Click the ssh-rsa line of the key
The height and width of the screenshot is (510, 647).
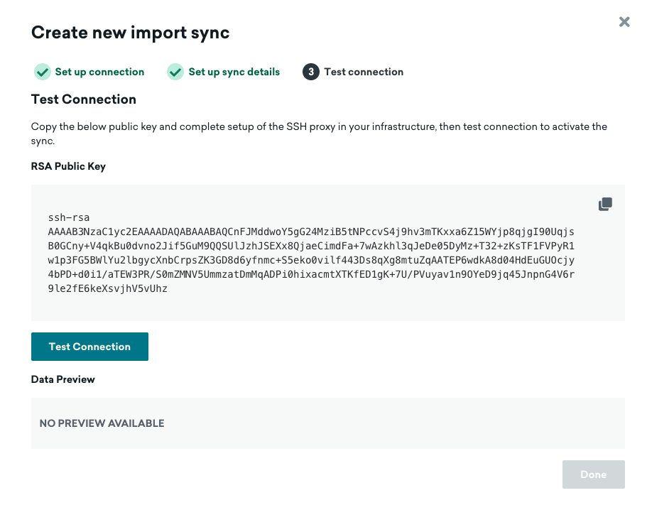pyautogui.click(x=69, y=217)
